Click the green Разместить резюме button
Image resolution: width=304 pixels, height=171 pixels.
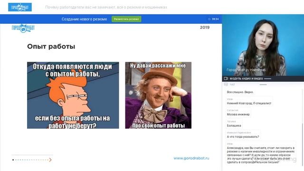(x=126, y=19)
